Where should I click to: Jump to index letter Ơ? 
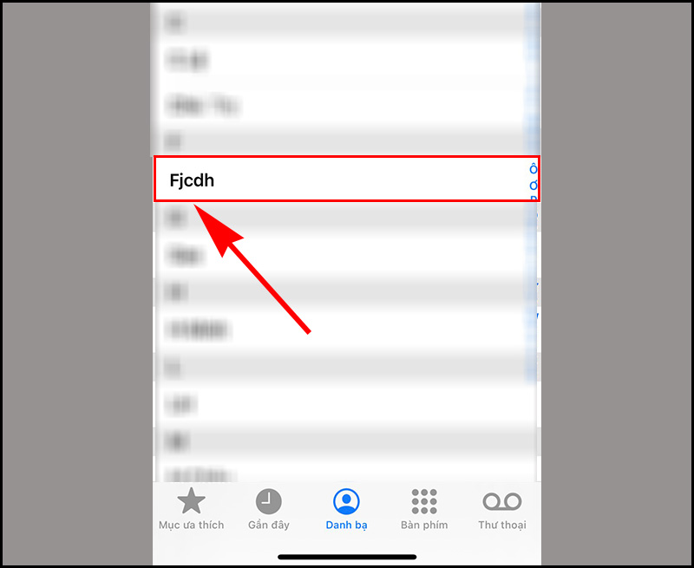pos(534,186)
